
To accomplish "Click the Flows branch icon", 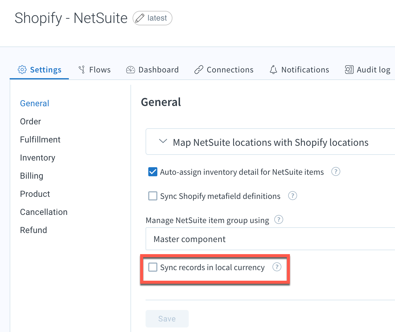I will [82, 70].
